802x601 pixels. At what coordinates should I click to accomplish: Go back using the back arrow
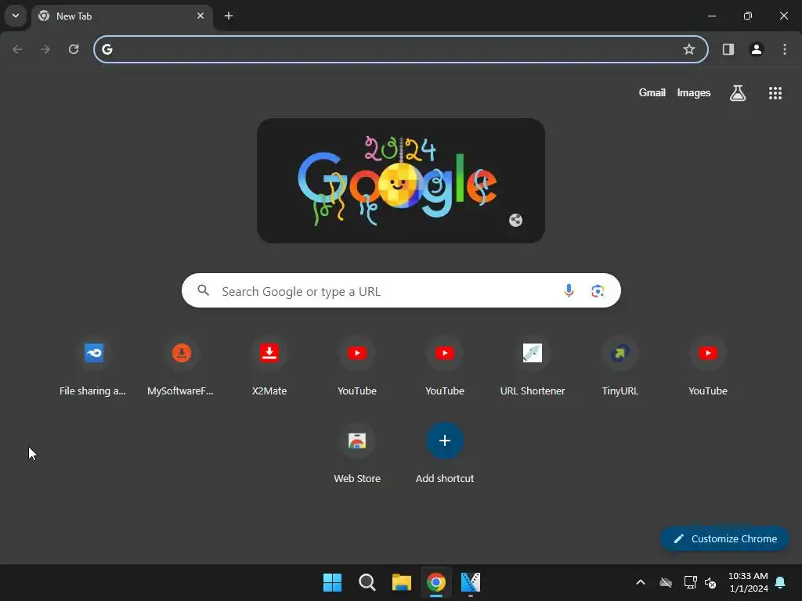point(17,49)
